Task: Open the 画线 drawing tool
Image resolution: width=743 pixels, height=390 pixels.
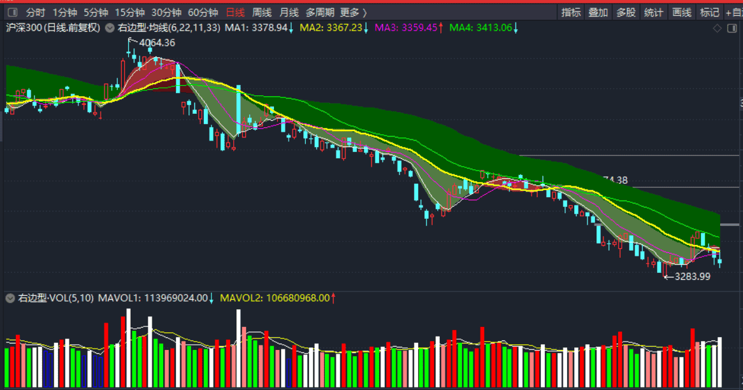Action: [682, 12]
